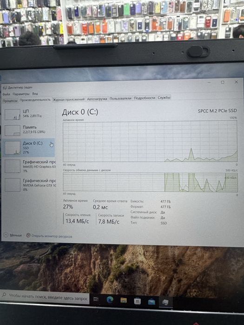Select the NVIDIA GeForce GTX GPU item
This screenshot has width=244, height=325.
point(30,185)
